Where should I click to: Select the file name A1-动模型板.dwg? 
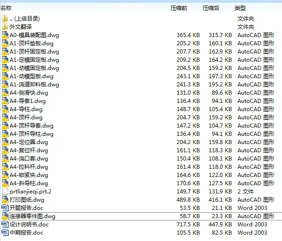point(32,76)
